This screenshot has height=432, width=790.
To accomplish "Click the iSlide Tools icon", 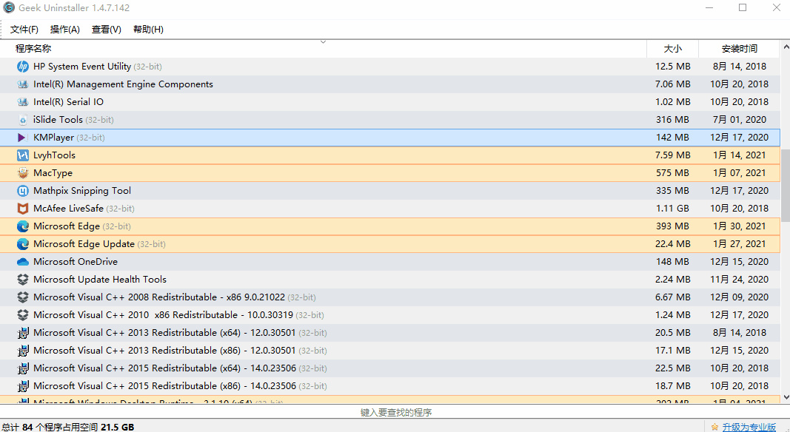I will [x=23, y=120].
